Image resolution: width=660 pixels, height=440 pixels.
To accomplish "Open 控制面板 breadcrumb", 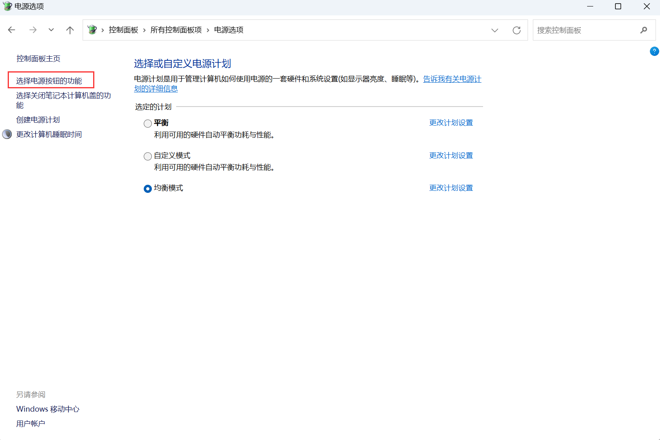I will (123, 30).
